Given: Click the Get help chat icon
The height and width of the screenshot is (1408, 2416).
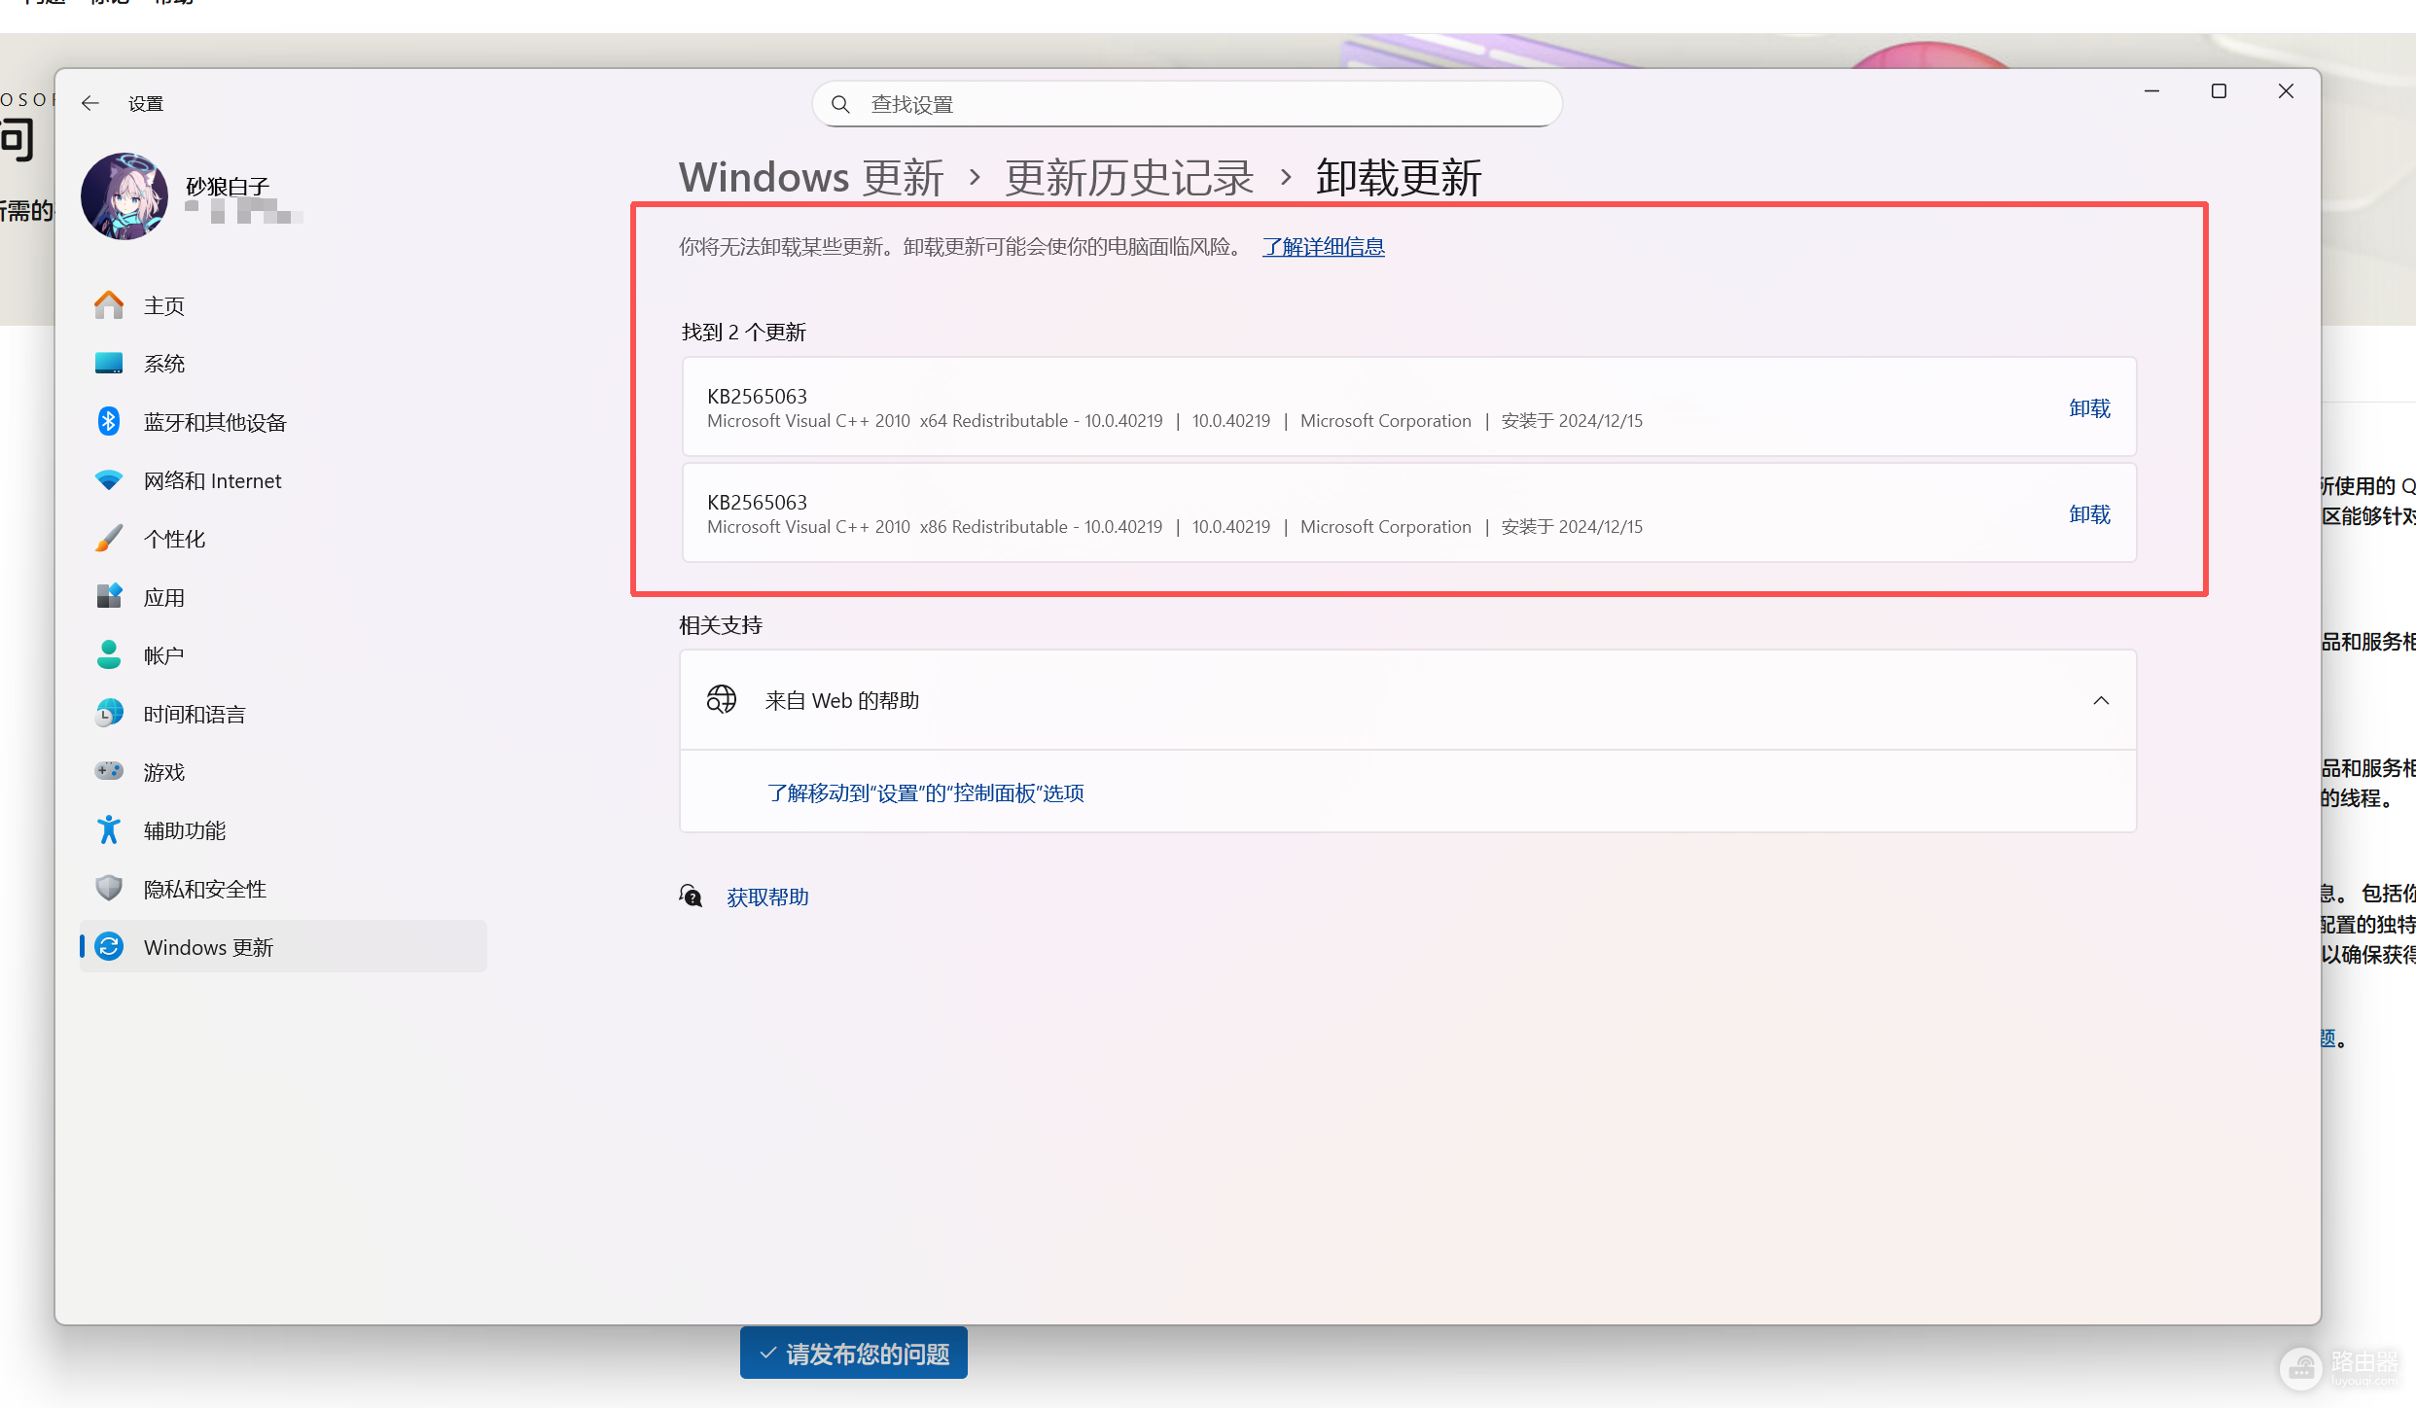Looking at the screenshot, I should pos(691,896).
